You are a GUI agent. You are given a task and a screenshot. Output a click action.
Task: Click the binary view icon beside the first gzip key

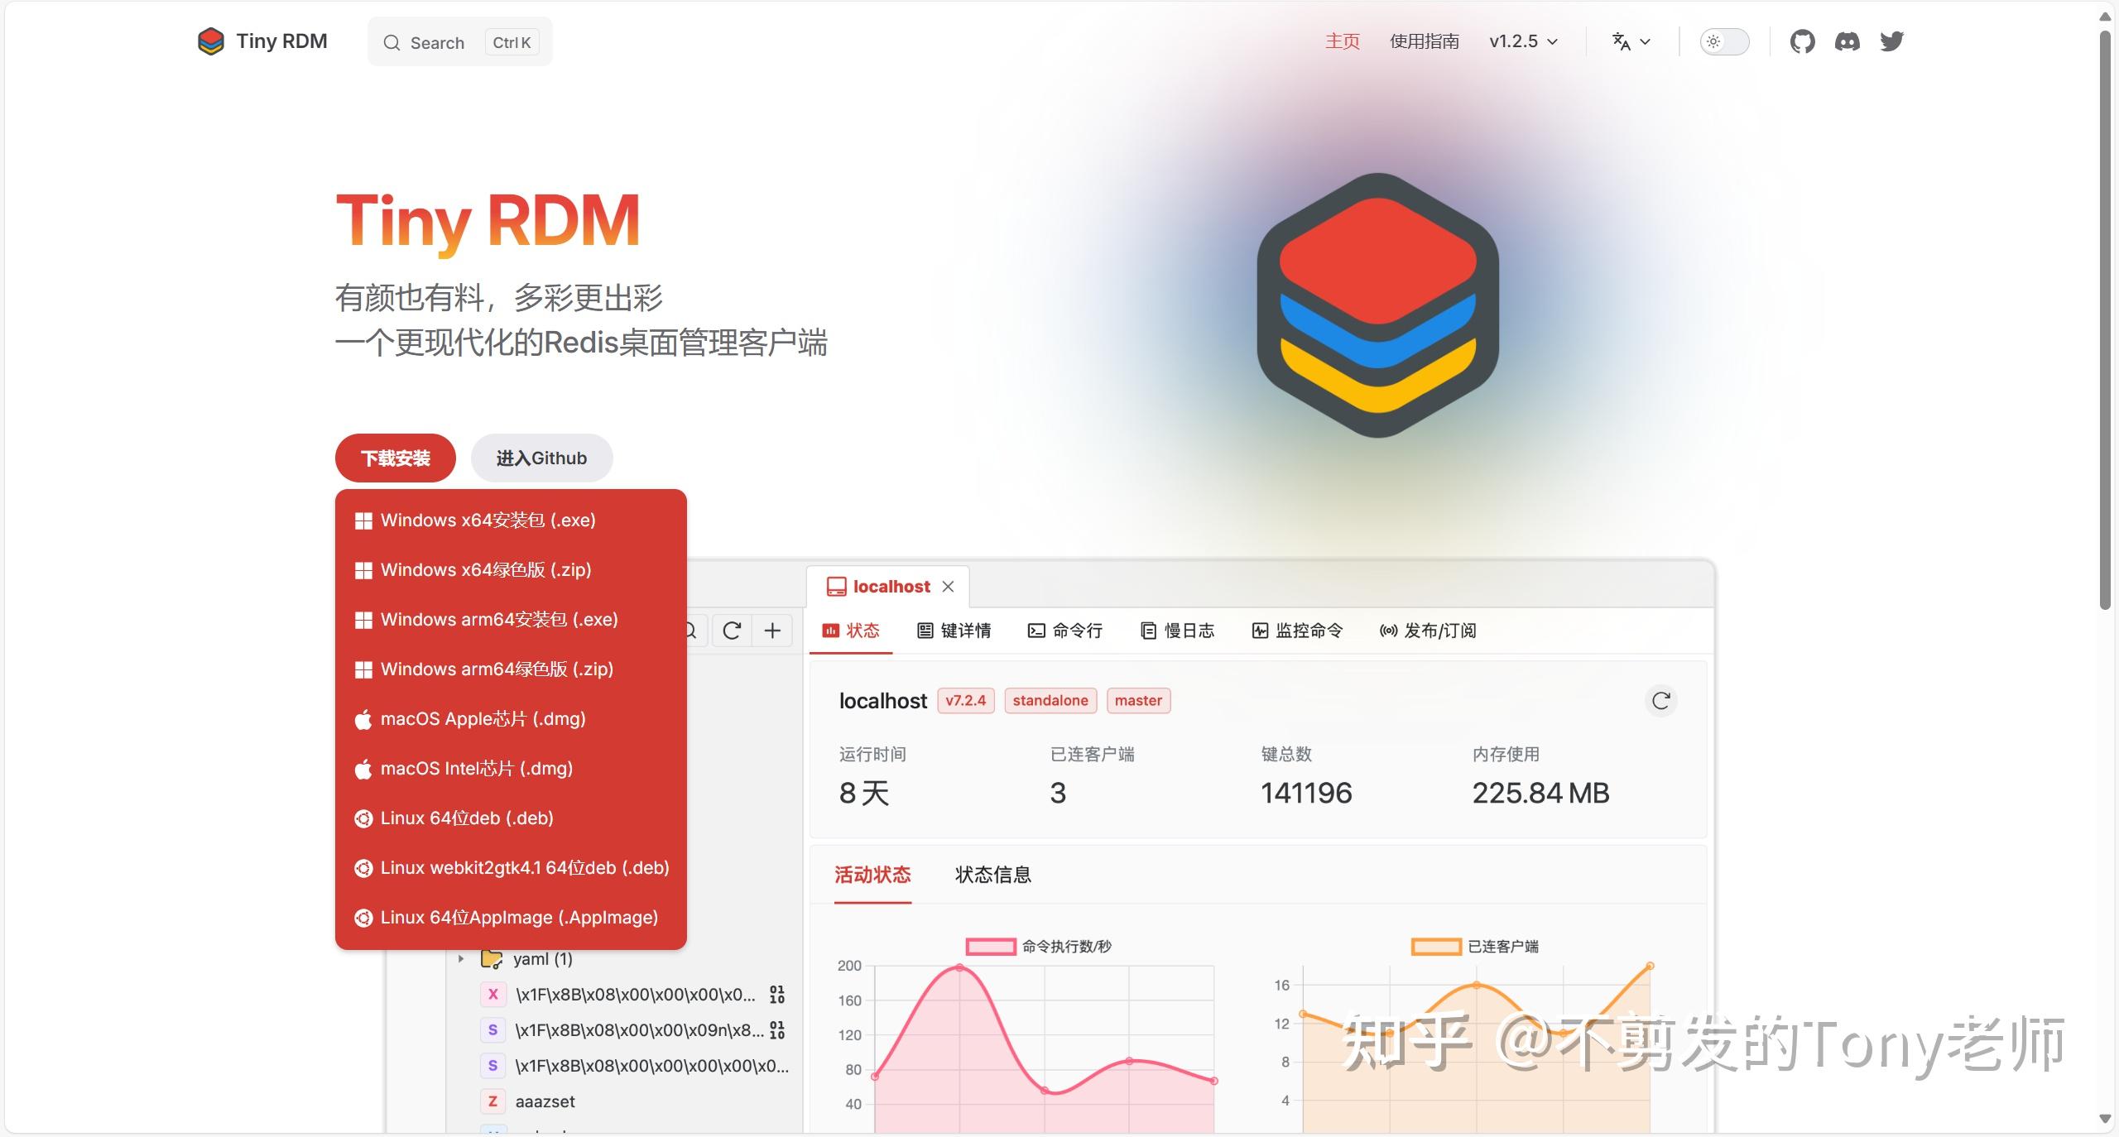coord(776,995)
